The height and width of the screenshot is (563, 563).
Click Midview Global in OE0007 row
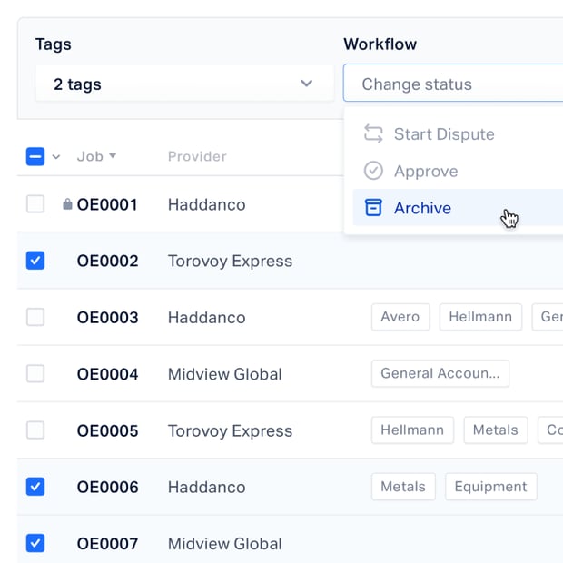[x=225, y=544]
